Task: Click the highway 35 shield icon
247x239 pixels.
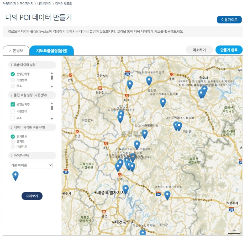Action: point(128,73)
